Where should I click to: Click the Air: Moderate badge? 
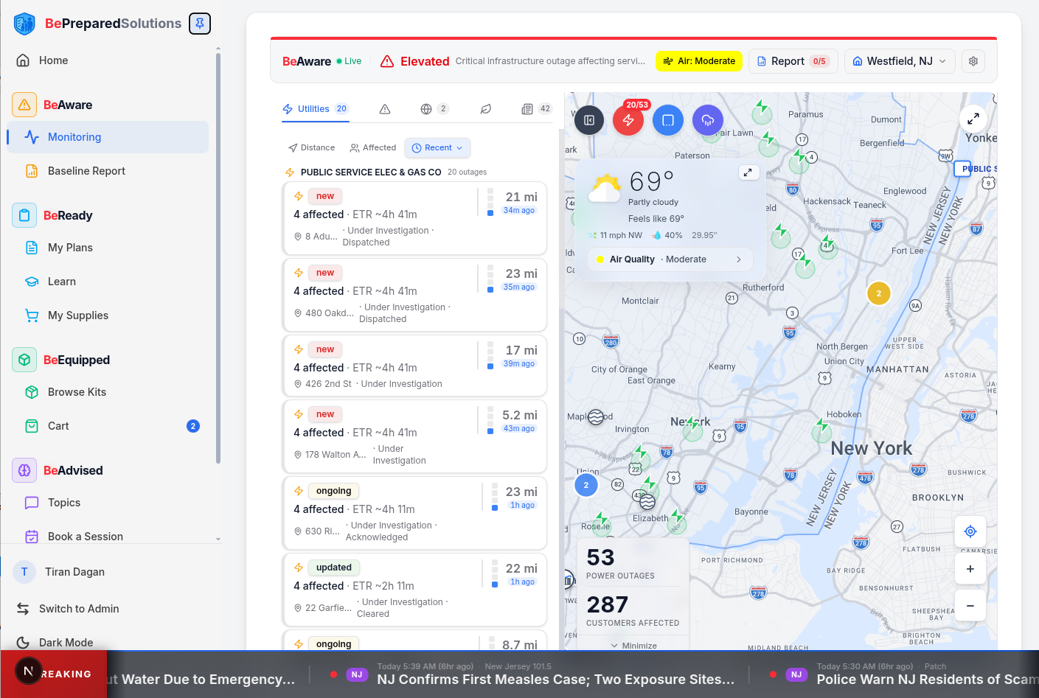(699, 61)
